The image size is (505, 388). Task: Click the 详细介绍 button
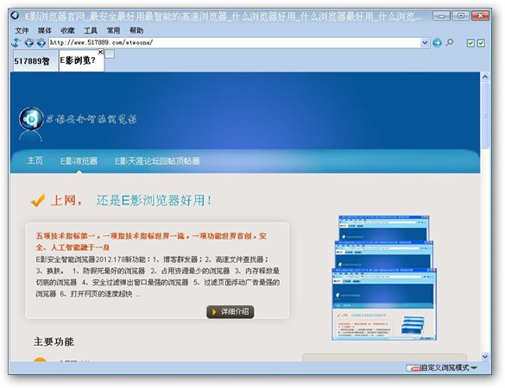pos(230,312)
